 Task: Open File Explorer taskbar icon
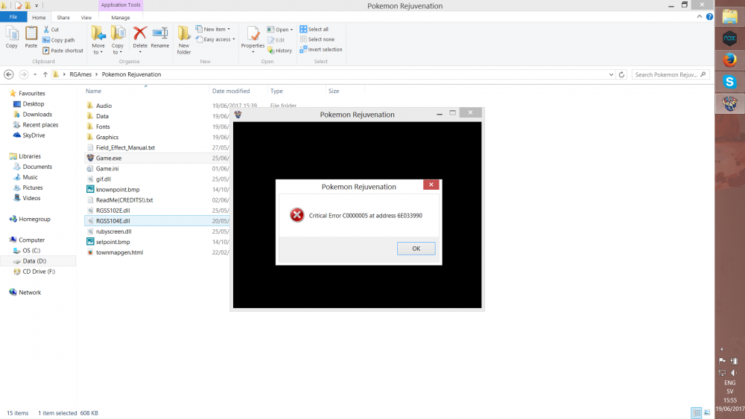point(730,16)
